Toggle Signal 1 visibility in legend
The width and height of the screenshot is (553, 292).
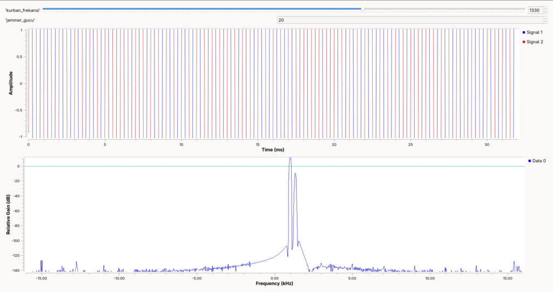coord(532,32)
